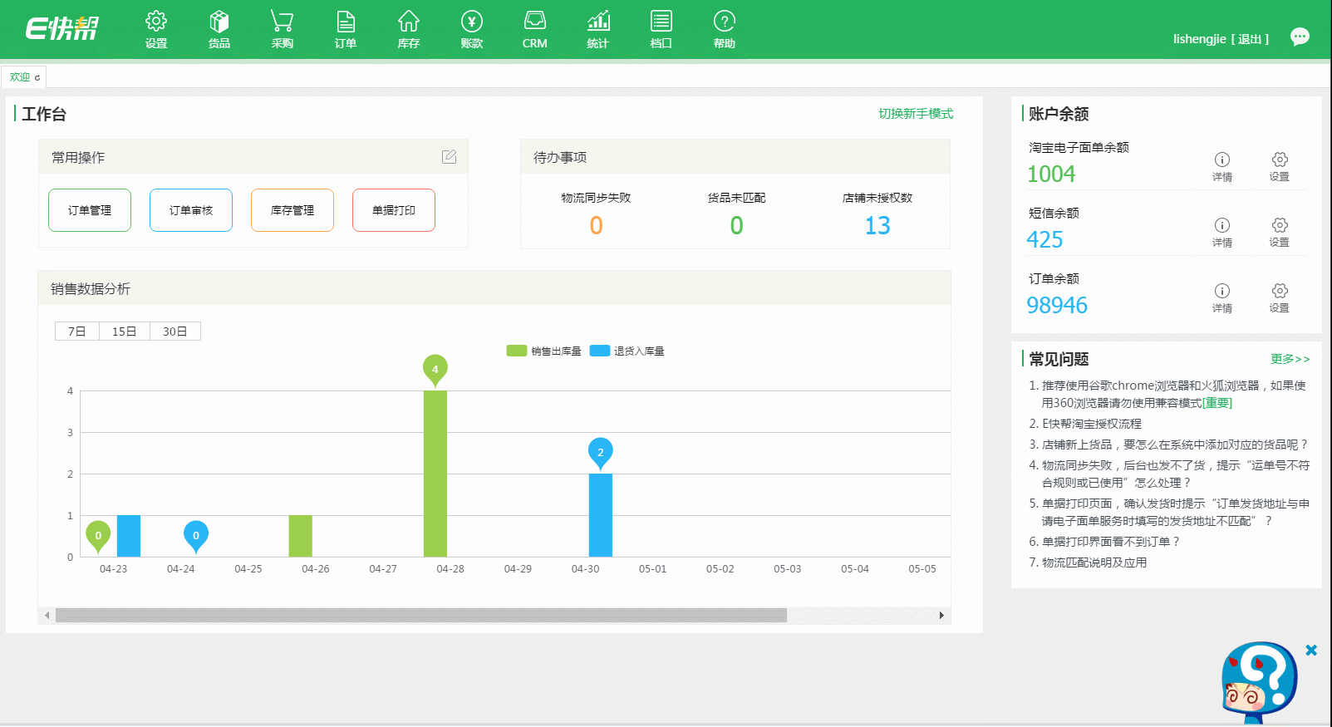Screen dimensions: 1332x727
Task: Click the edit icon in 常用操作 header
Action: [x=450, y=156]
